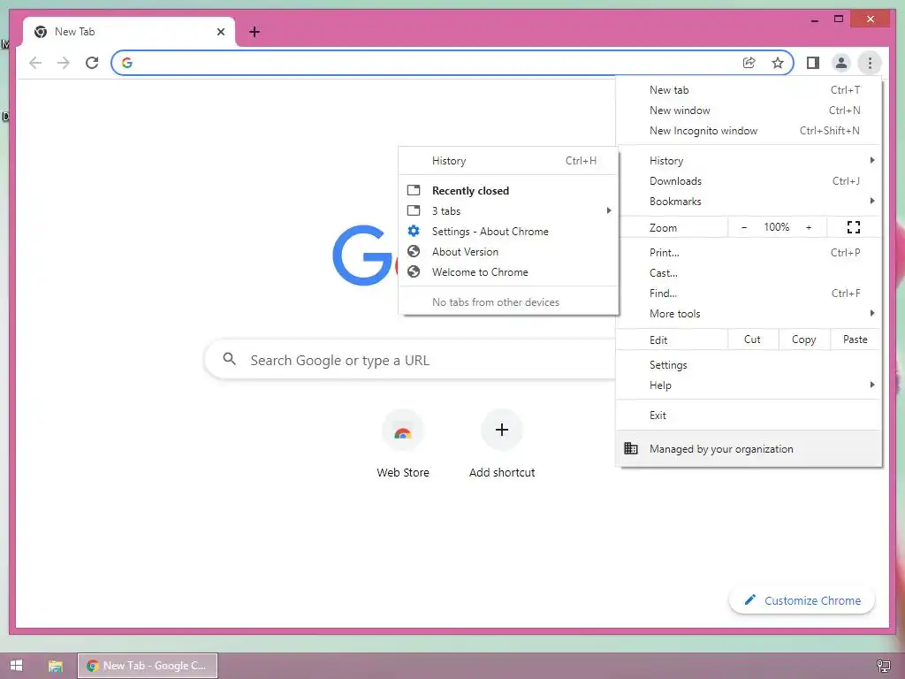Select New window from the menu
Image resolution: width=905 pixels, height=679 pixels.
(749, 111)
